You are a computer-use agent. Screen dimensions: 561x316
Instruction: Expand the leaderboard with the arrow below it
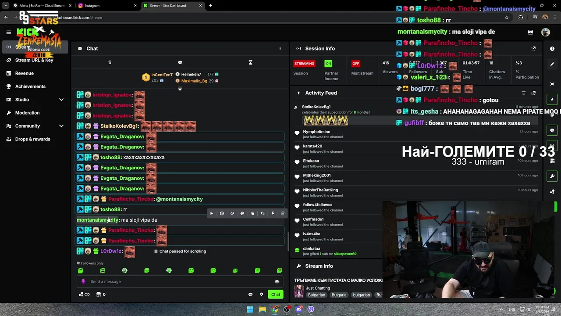click(x=180, y=89)
